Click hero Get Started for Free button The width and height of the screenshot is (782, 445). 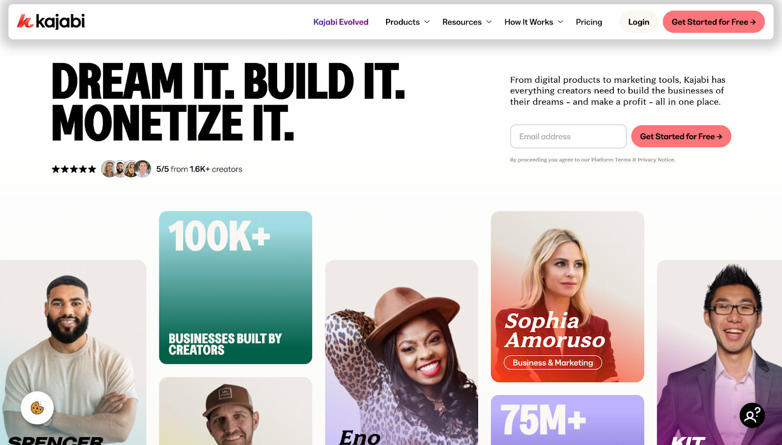(681, 136)
